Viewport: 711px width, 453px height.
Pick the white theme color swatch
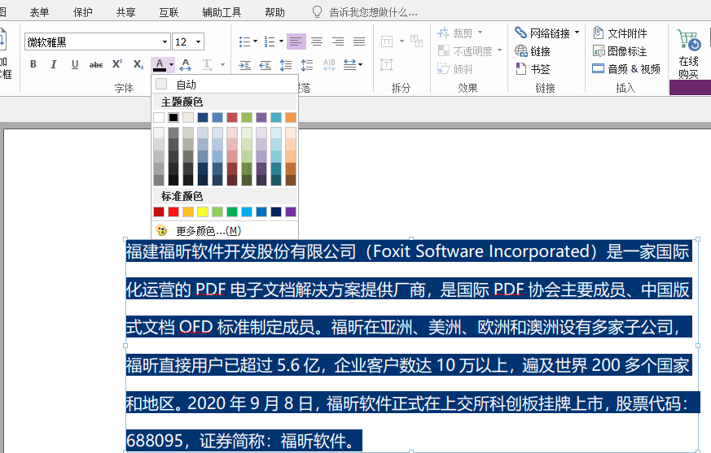point(159,118)
